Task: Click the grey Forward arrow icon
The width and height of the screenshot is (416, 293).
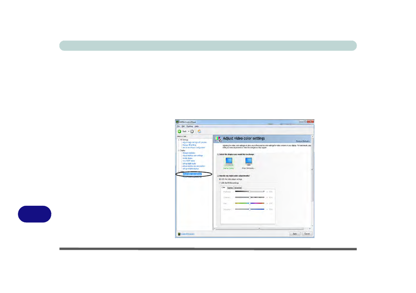Action: click(x=192, y=132)
